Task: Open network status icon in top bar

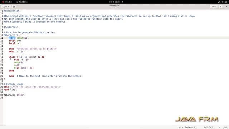Action: click(x=219, y=2)
